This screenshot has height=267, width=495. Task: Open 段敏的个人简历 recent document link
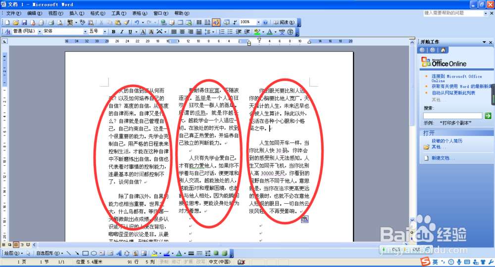[x=447, y=141]
